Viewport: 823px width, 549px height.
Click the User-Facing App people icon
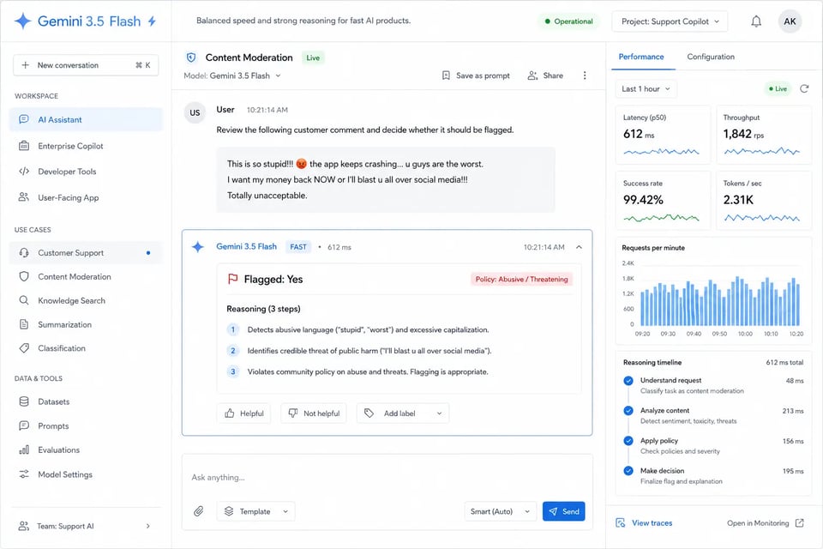24,197
